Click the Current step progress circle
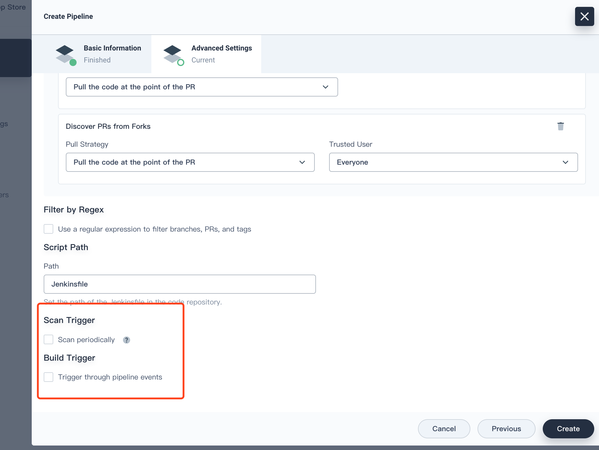This screenshot has width=599, height=450. (180, 63)
